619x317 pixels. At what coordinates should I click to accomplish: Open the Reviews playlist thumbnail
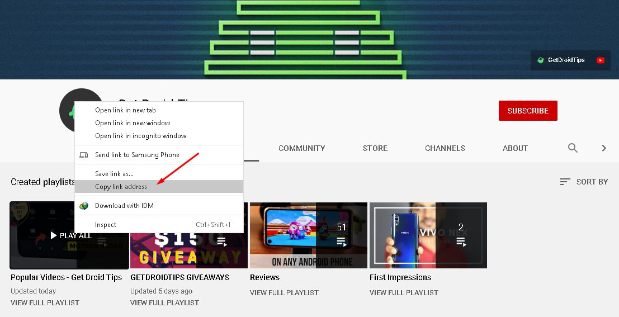click(x=308, y=235)
